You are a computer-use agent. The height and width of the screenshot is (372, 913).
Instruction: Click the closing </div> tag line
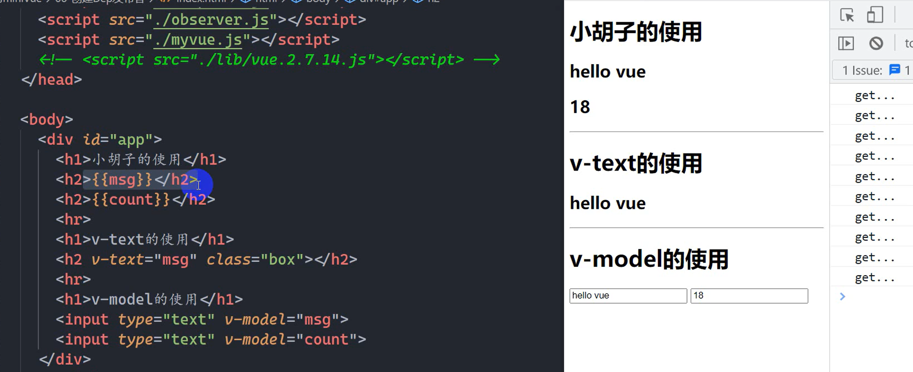[x=65, y=360]
